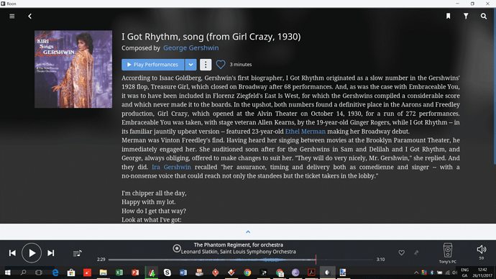Select the Tony's PC audio zone

point(448,253)
